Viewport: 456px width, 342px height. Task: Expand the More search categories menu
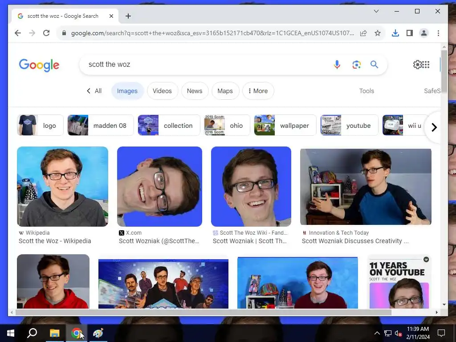258,91
